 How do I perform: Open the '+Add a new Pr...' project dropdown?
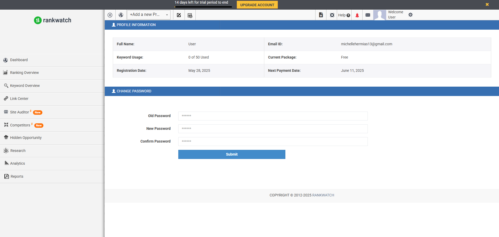[149, 15]
